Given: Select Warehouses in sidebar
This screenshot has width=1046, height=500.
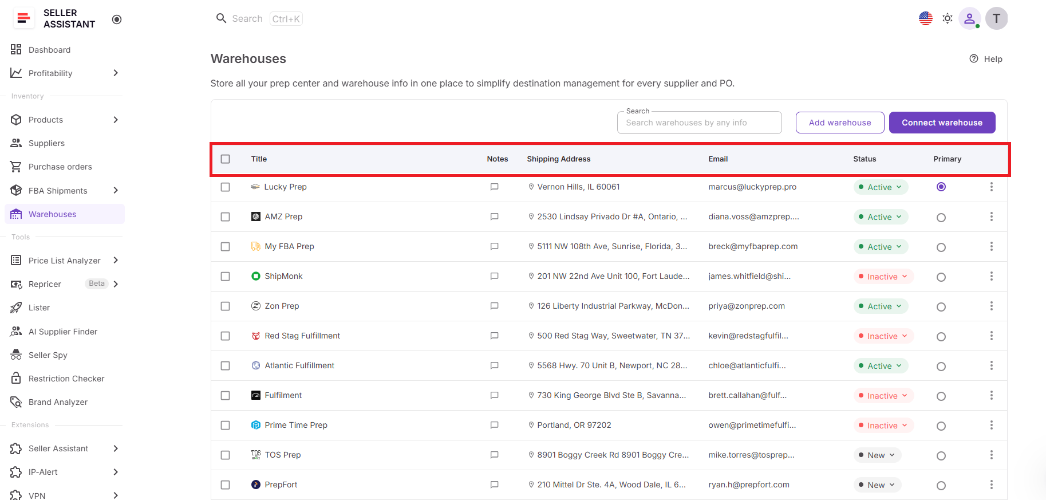Looking at the screenshot, I should (65, 214).
